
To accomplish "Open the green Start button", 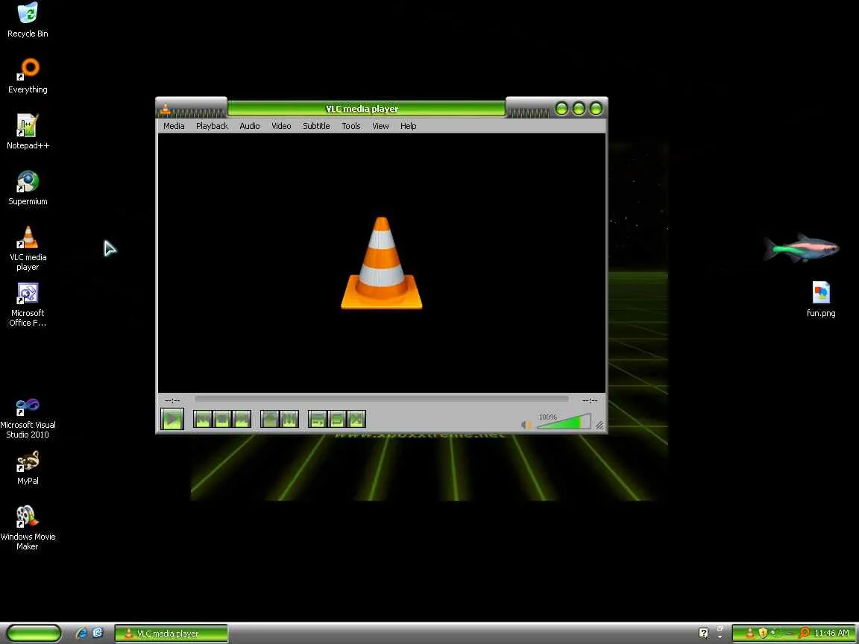I will (x=34, y=633).
